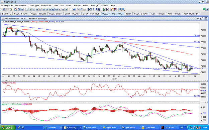
Task: Switch to the USDX - 4 HOUR tab
Action: (x=38, y=14)
